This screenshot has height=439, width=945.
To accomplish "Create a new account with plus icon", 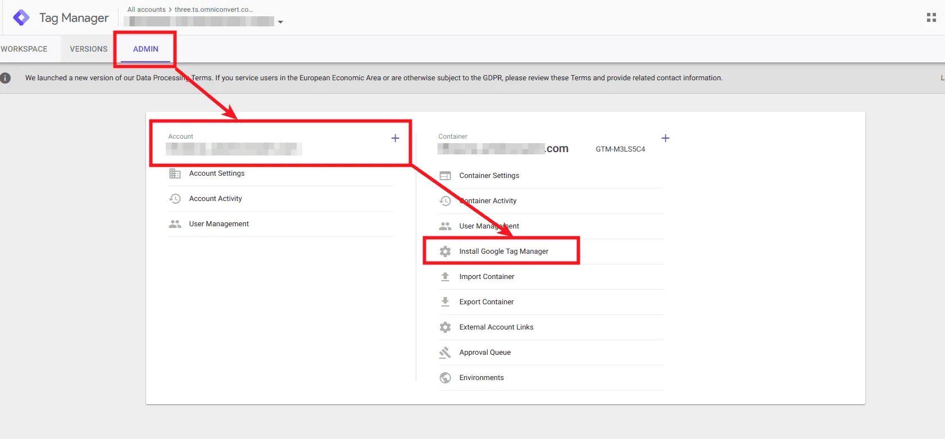I will coord(395,138).
